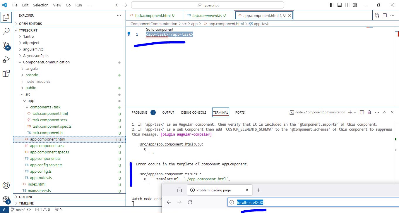
Task: Click the lightbulb code action icon
Action: [x=129, y=34]
